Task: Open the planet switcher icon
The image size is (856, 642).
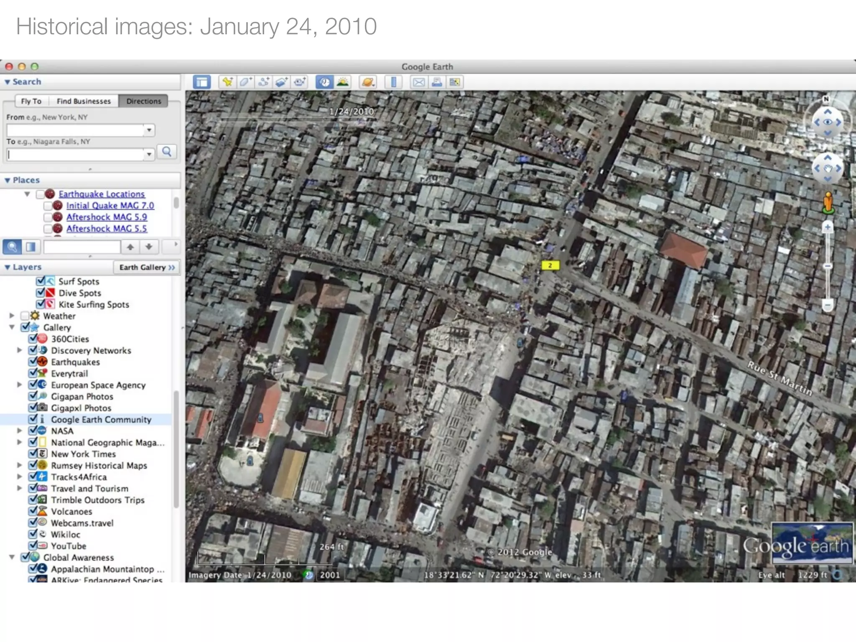Action: (x=368, y=82)
